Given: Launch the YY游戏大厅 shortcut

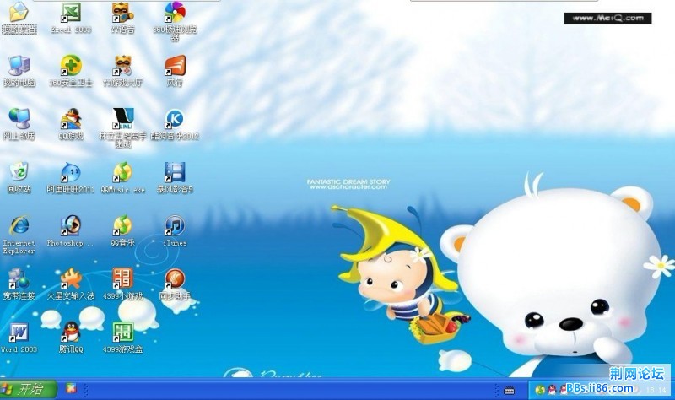Looking at the screenshot, I should (x=122, y=66).
